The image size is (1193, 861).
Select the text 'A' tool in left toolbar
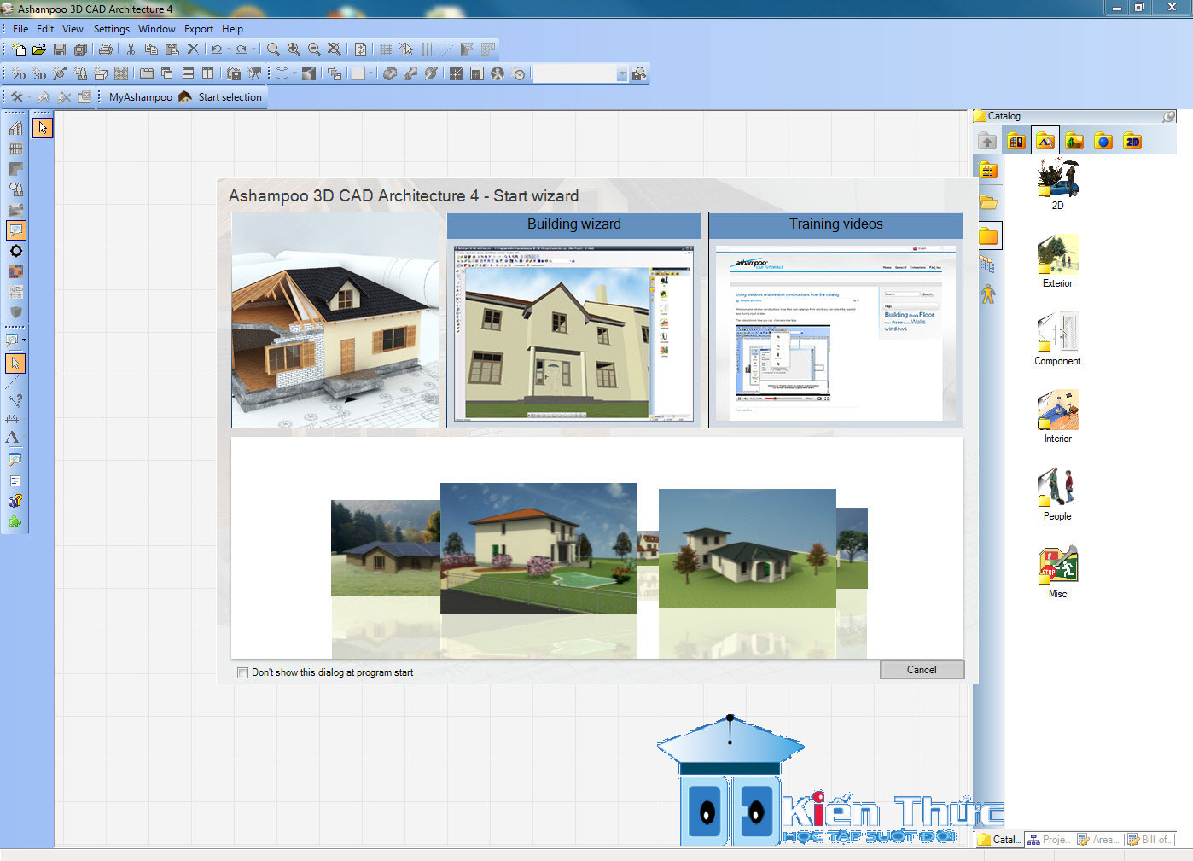(x=13, y=438)
